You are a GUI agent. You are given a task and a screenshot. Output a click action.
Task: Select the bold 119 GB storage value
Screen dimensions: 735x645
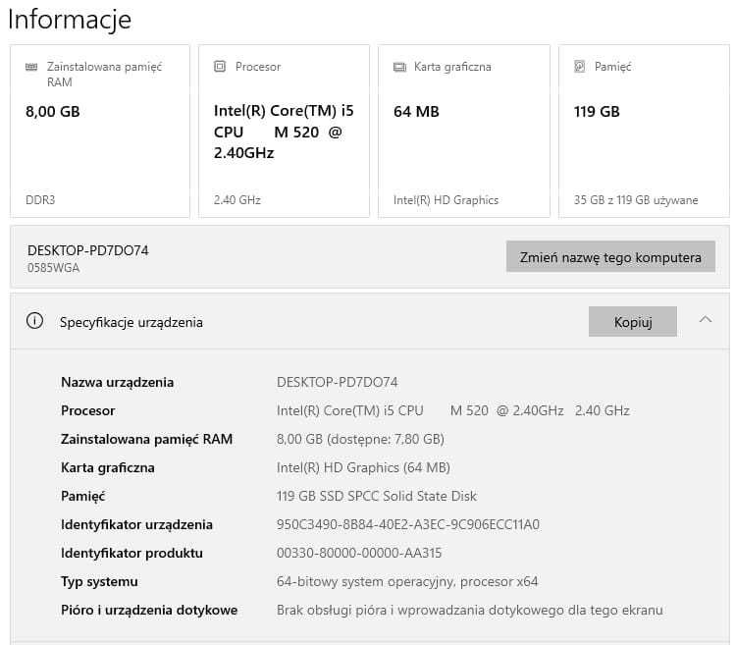click(x=597, y=112)
